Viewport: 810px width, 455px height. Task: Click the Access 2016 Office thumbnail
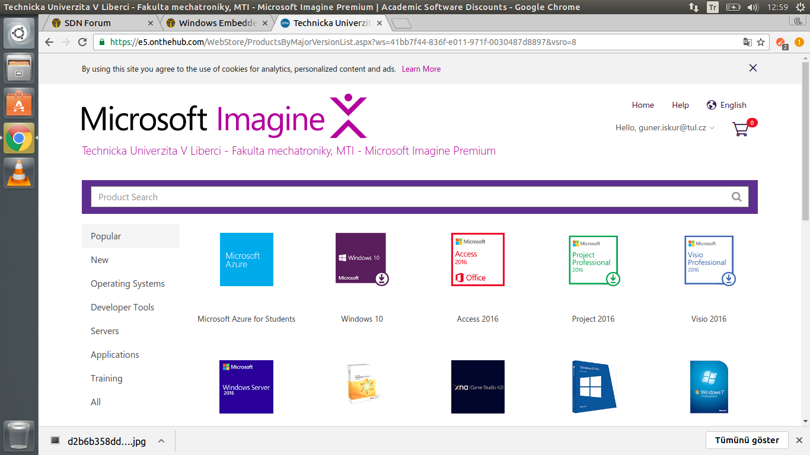click(x=478, y=259)
